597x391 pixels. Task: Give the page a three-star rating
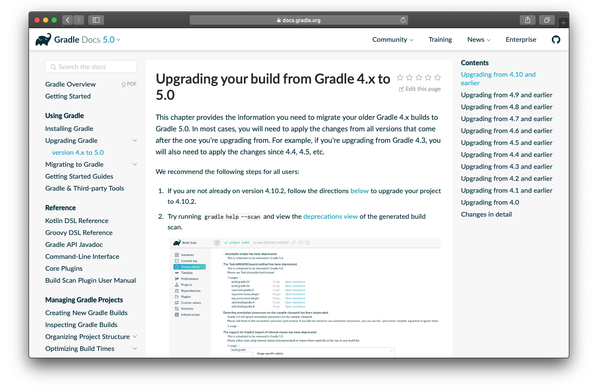click(x=419, y=78)
